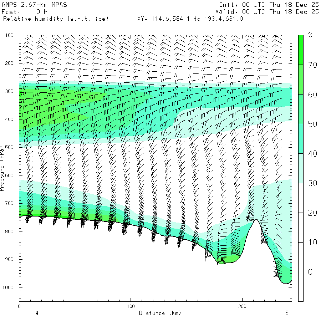Click the 'Valid: 00 UTC Thu 18 Dec 25' line

[x=267, y=12]
